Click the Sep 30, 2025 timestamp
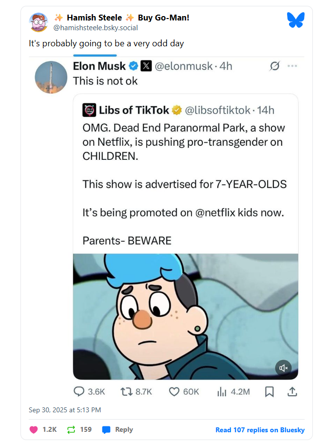 coord(65,410)
